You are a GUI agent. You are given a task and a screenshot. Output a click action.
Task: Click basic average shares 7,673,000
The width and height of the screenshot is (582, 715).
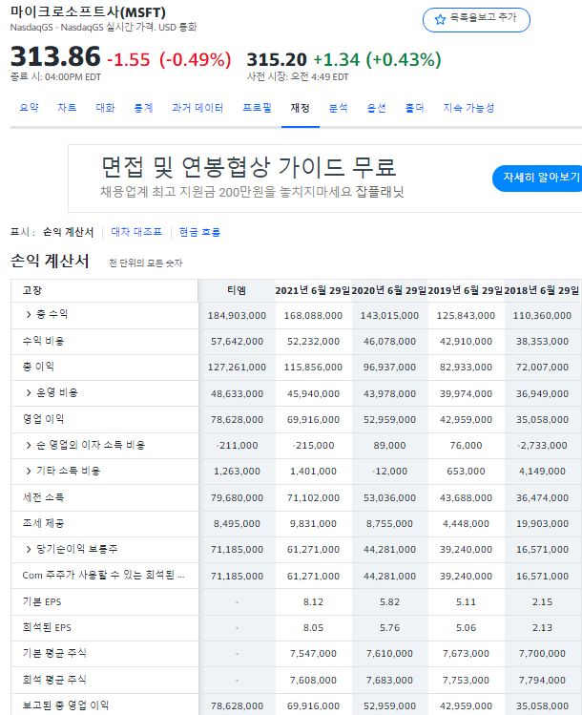(x=466, y=654)
